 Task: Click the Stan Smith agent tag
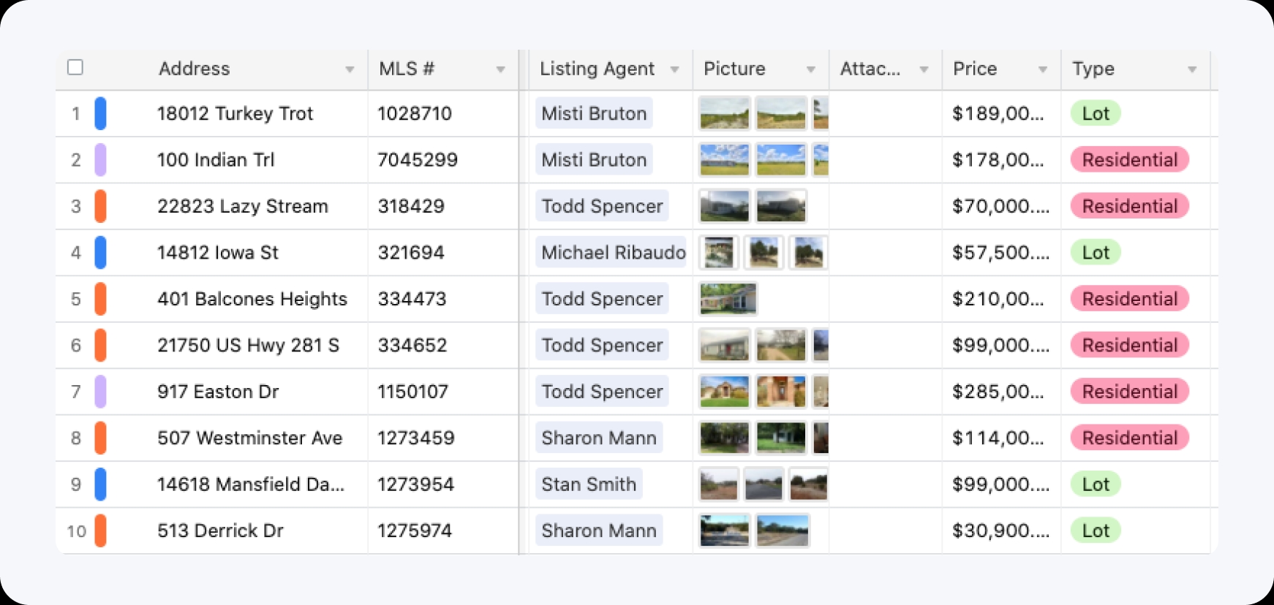(589, 484)
